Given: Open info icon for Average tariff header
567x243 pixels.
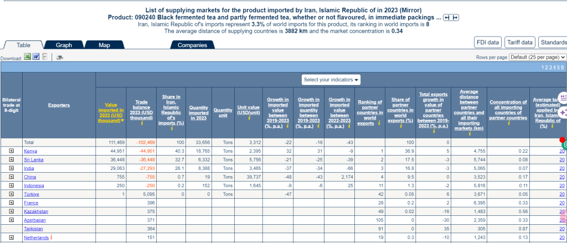Looking at the screenshot, I should [552, 126].
